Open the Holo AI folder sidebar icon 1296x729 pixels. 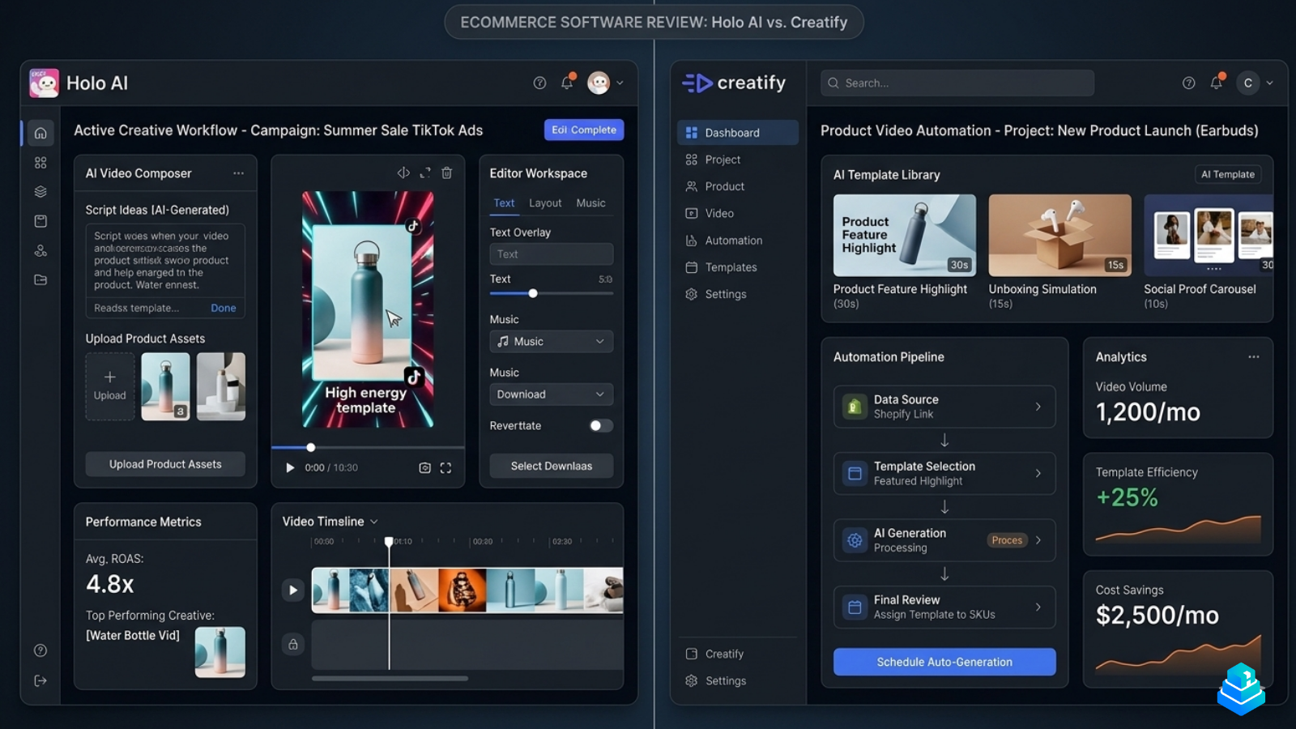pos(40,280)
